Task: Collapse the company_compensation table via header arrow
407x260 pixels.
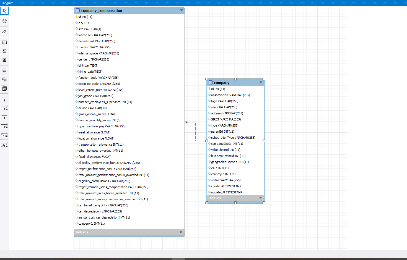Action: 182,10
